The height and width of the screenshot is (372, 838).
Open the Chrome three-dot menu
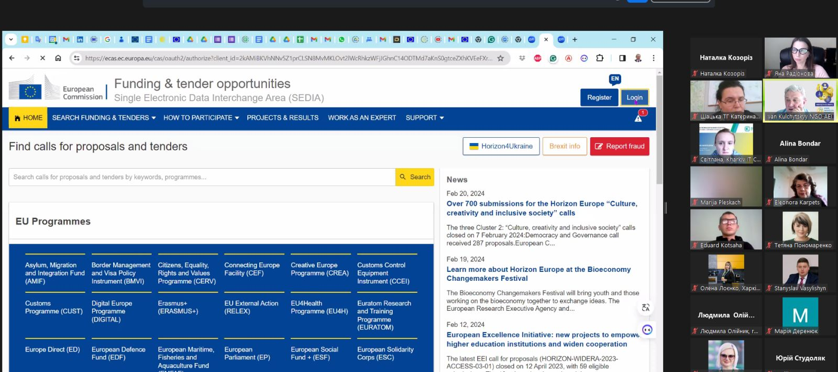(654, 58)
